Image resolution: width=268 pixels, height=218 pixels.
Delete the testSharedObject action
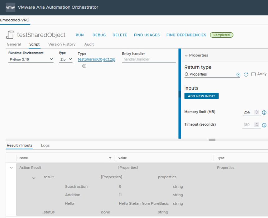tap(120, 35)
